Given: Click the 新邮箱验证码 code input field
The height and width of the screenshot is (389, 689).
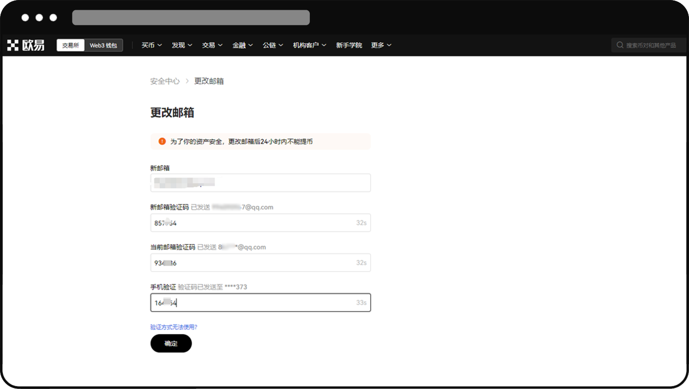Looking at the screenshot, I should click(x=253, y=223).
